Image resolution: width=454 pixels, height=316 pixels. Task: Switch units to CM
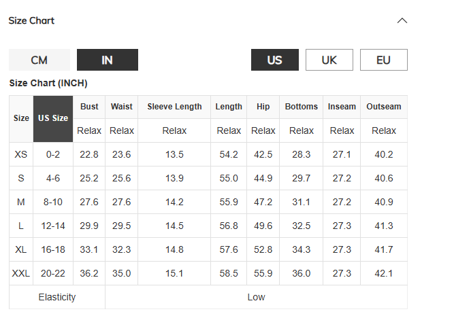pyautogui.click(x=39, y=60)
